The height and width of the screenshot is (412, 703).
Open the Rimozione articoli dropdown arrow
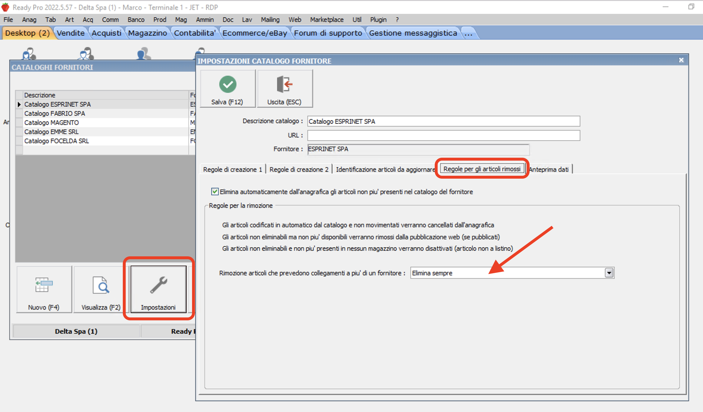(609, 273)
